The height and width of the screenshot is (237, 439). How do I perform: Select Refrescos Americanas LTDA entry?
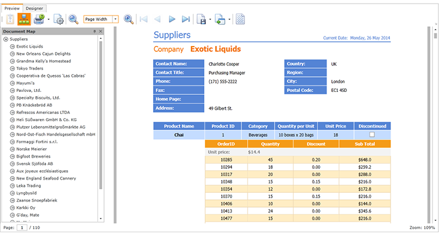[x=43, y=112]
